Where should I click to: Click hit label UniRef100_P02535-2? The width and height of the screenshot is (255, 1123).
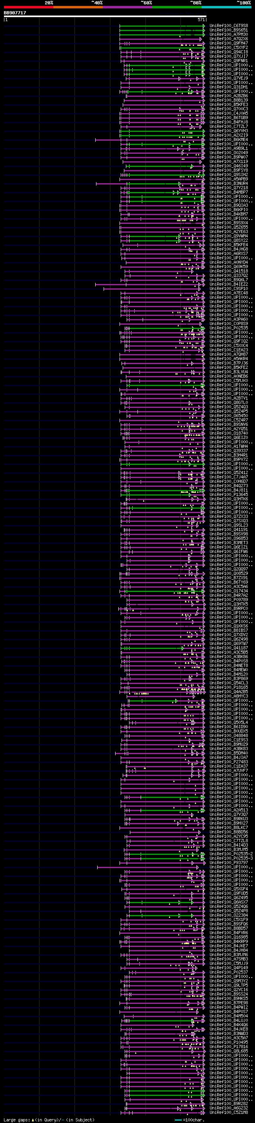(231, 854)
